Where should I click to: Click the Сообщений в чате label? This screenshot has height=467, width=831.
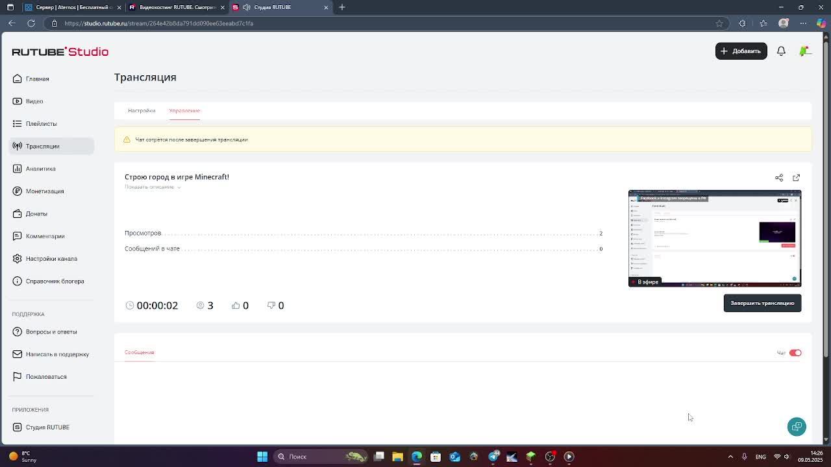(x=152, y=248)
